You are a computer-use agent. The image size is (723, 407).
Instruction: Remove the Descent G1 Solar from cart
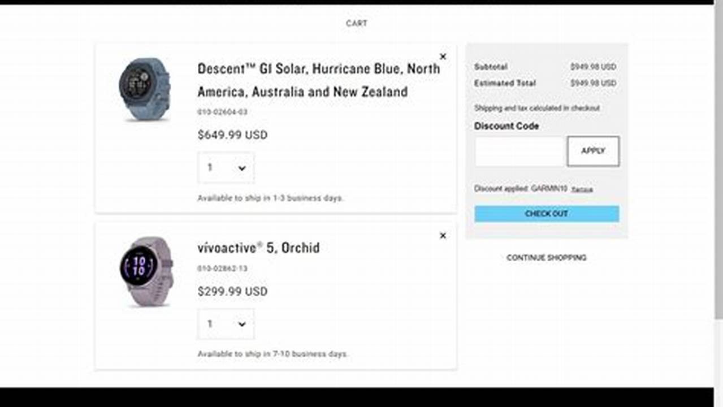(443, 57)
